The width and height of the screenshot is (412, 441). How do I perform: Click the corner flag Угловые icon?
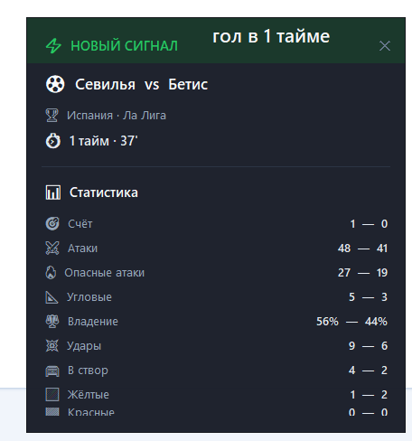51,297
